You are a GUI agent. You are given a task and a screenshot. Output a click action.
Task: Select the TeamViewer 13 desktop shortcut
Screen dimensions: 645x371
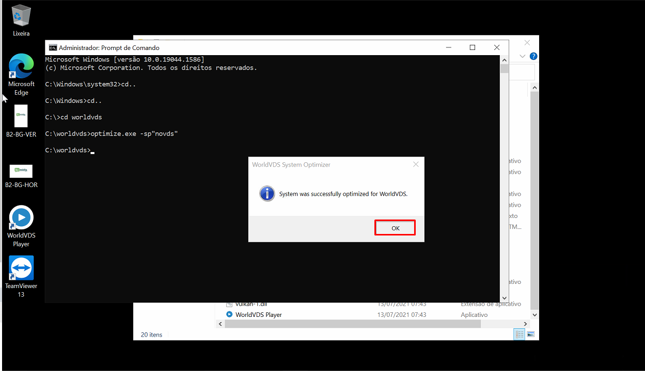[21, 277]
